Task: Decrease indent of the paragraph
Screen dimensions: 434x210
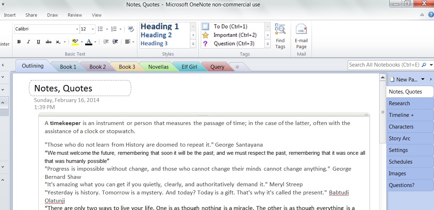Action: point(106,42)
